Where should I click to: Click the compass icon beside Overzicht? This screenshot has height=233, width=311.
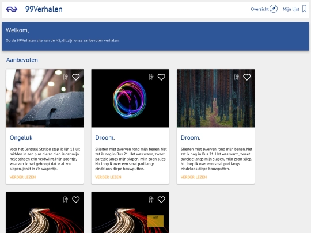pyautogui.click(x=274, y=9)
